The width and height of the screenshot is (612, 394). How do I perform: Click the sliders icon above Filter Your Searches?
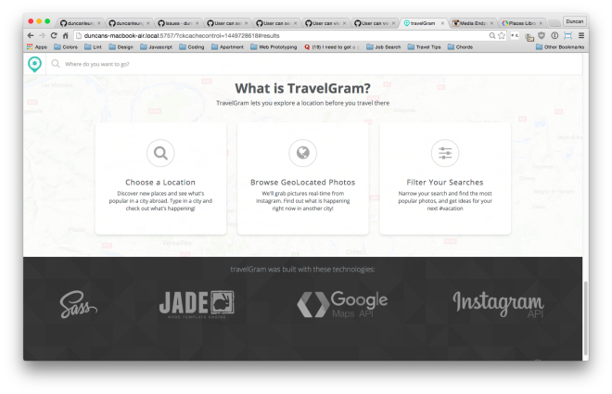point(445,153)
